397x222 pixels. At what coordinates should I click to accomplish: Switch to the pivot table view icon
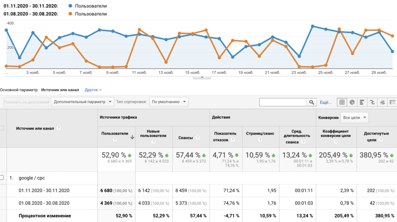coord(392,102)
